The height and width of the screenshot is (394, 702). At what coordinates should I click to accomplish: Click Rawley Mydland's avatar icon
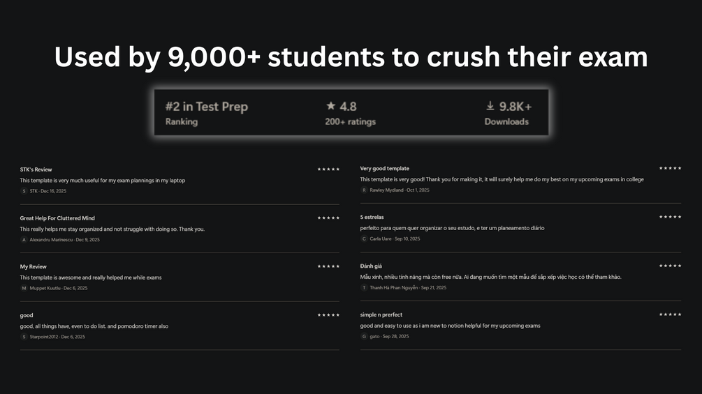(364, 190)
